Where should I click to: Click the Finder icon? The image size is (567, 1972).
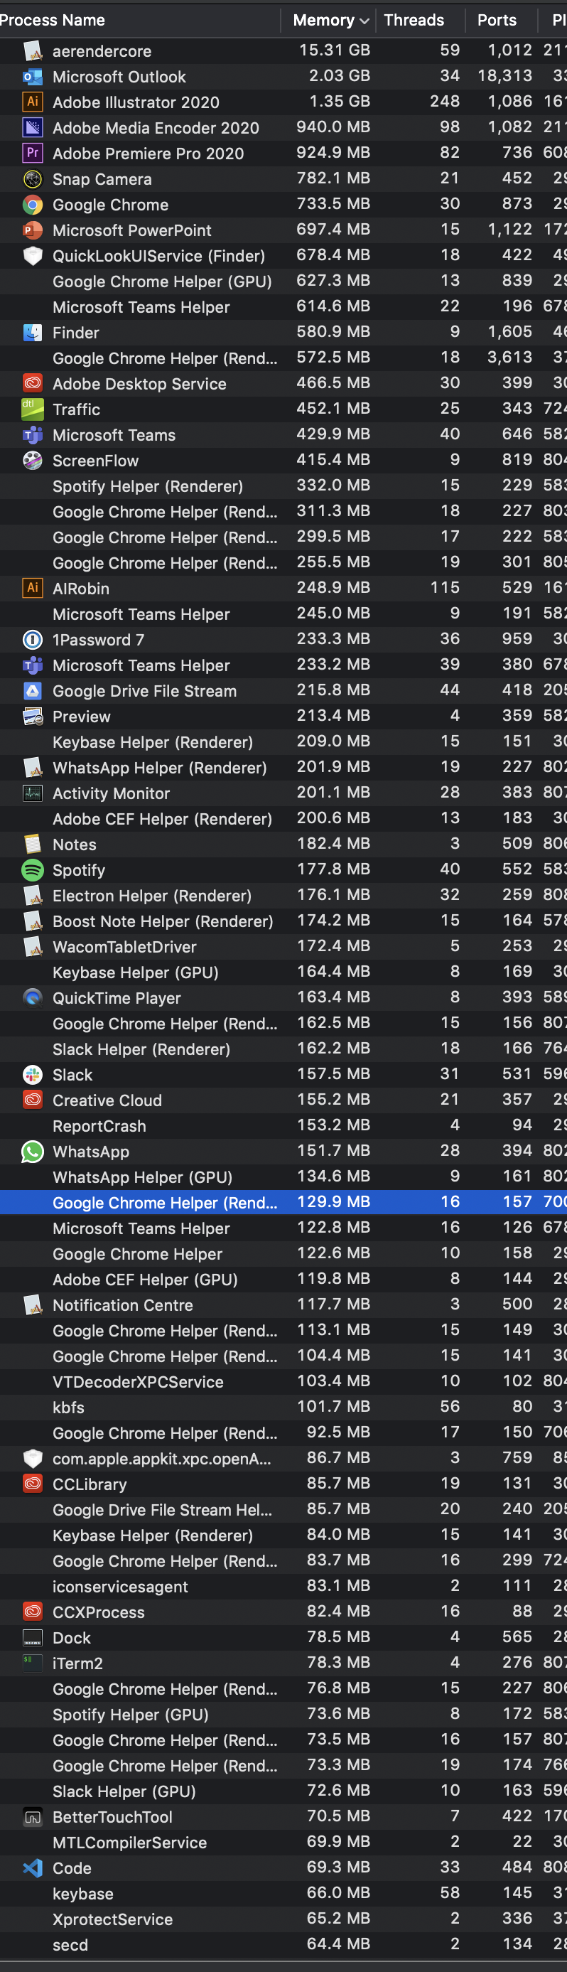[x=32, y=332]
